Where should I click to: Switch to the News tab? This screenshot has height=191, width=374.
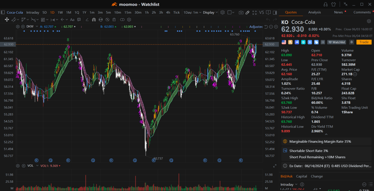tap(338, 12)
